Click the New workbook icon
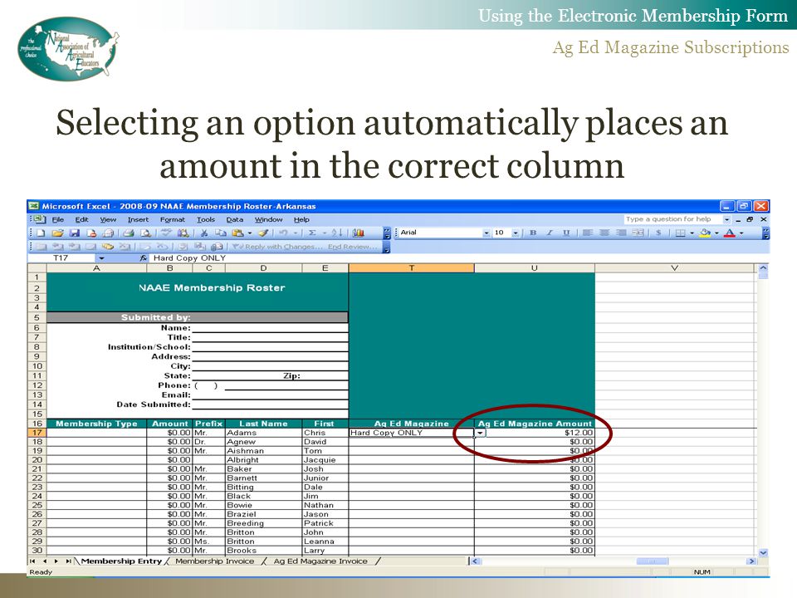 42,233
